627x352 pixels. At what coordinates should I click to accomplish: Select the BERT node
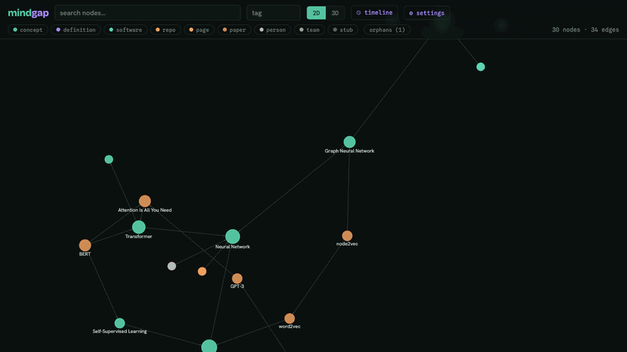(x=85, y=245)
